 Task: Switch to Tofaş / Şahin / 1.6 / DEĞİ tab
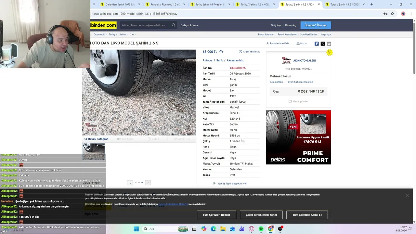(345, 5)
